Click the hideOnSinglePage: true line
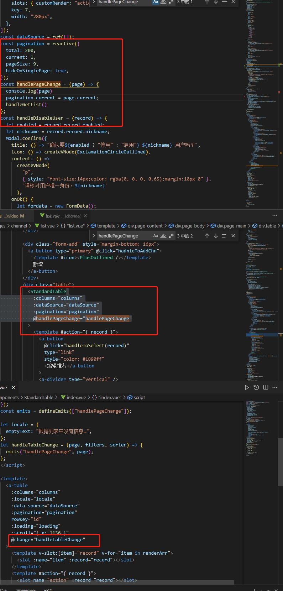The width and height of the screenshot is (283, 591). point(37,70)
